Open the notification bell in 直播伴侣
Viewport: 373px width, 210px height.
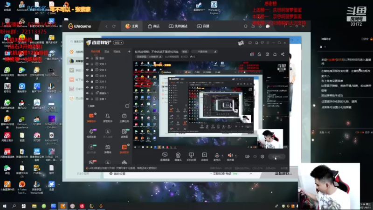[275, 54]
